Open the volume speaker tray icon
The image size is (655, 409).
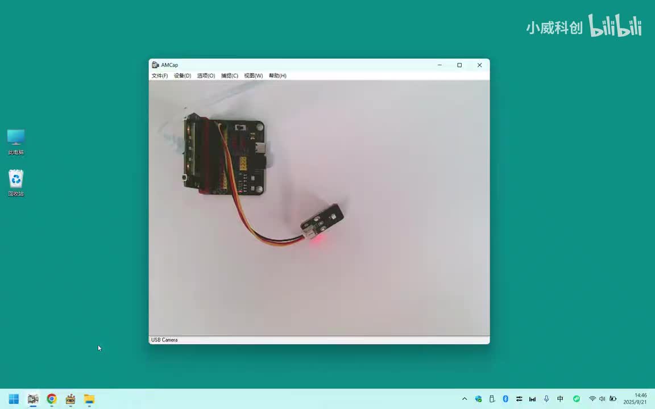coord(602,399)
